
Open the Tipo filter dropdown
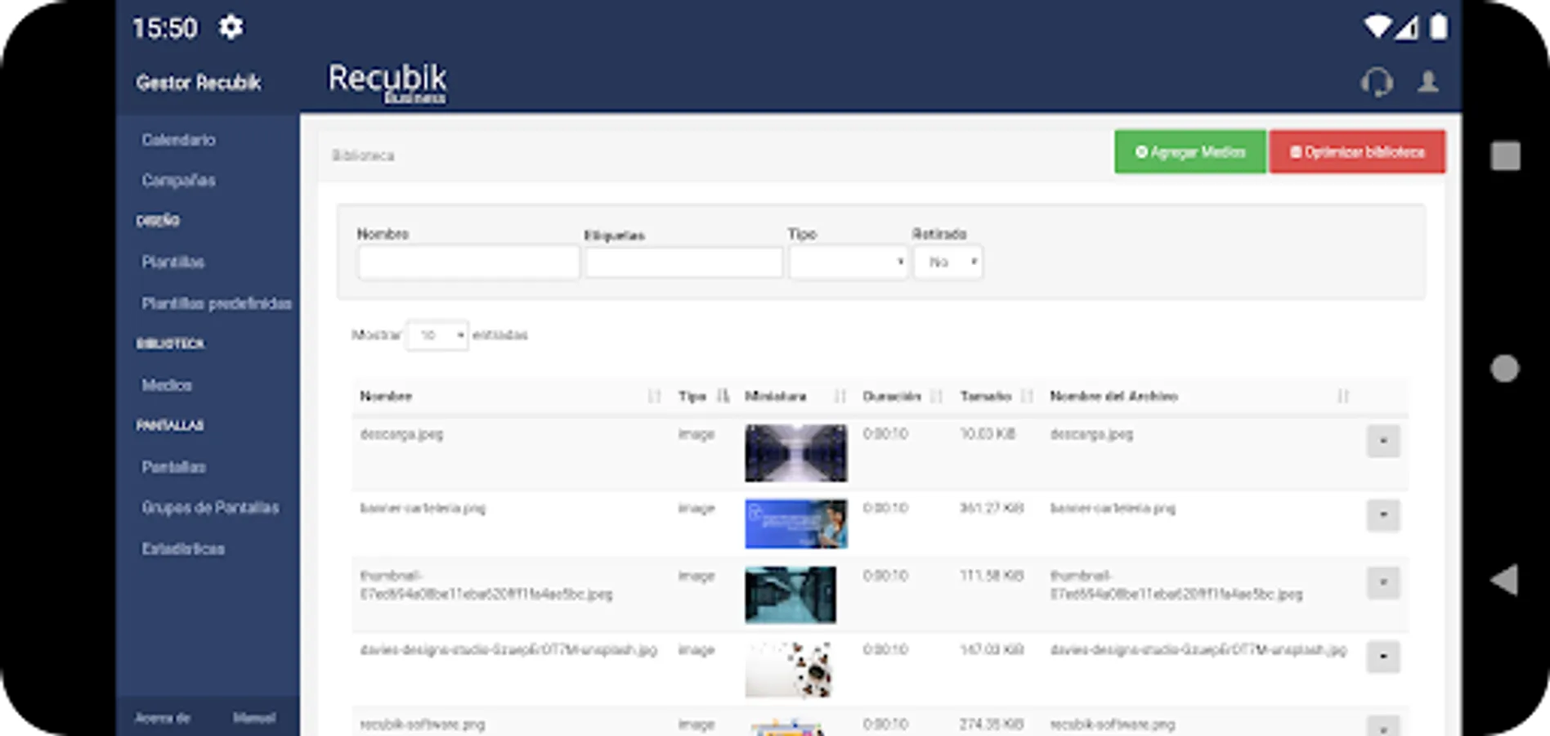pyautogui.click(x=849, y=263)
